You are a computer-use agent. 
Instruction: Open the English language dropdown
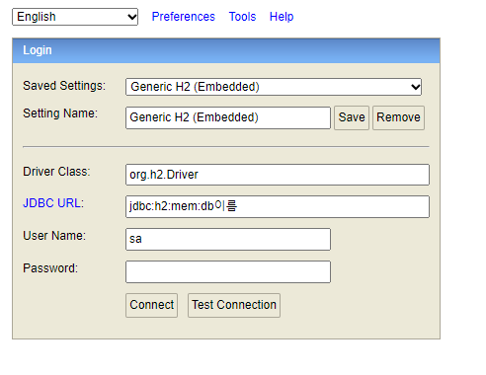coord(75,17)
